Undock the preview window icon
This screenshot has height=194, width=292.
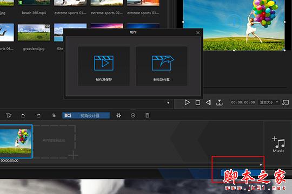pos(286,102)
